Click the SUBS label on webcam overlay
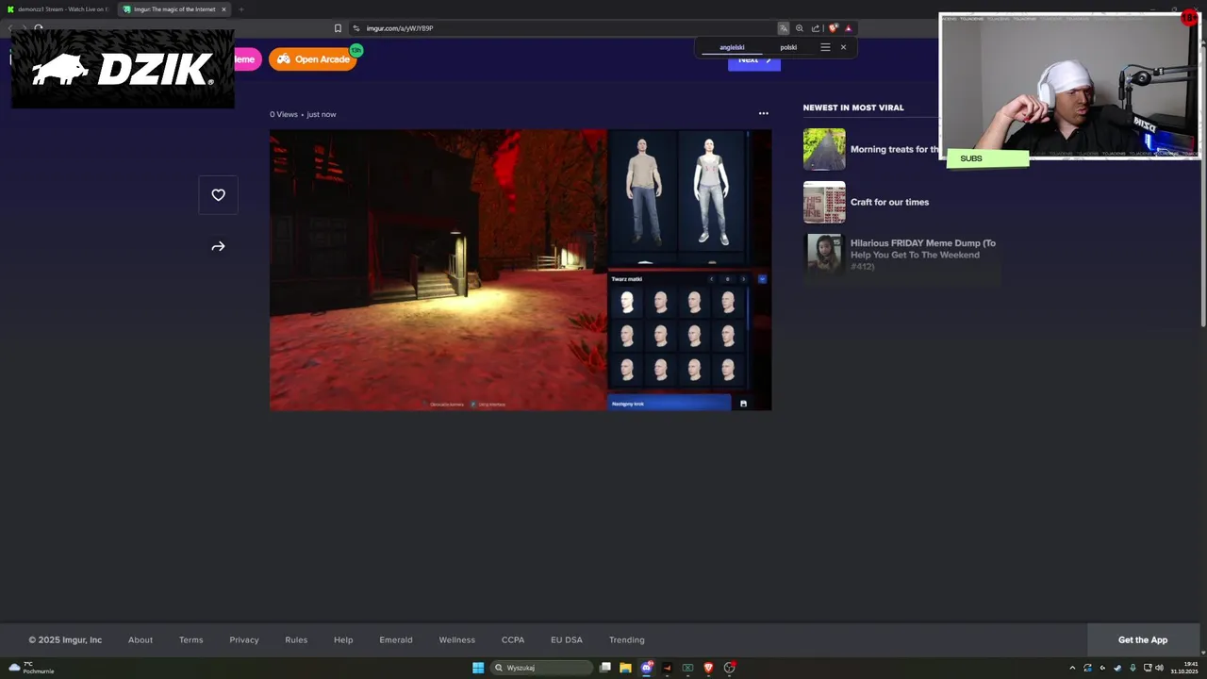Screen dimensions: 1207x679 971,158
